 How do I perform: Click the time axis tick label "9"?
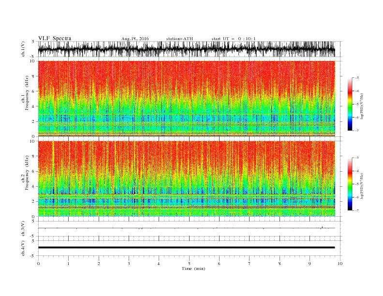pyautogui.click(x=309, y=264)
